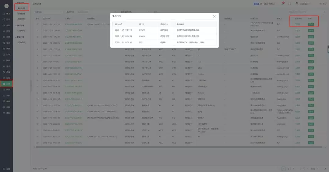Select the highlighted green finance sidebar item

pyautogui.click(x=6, y=84)
